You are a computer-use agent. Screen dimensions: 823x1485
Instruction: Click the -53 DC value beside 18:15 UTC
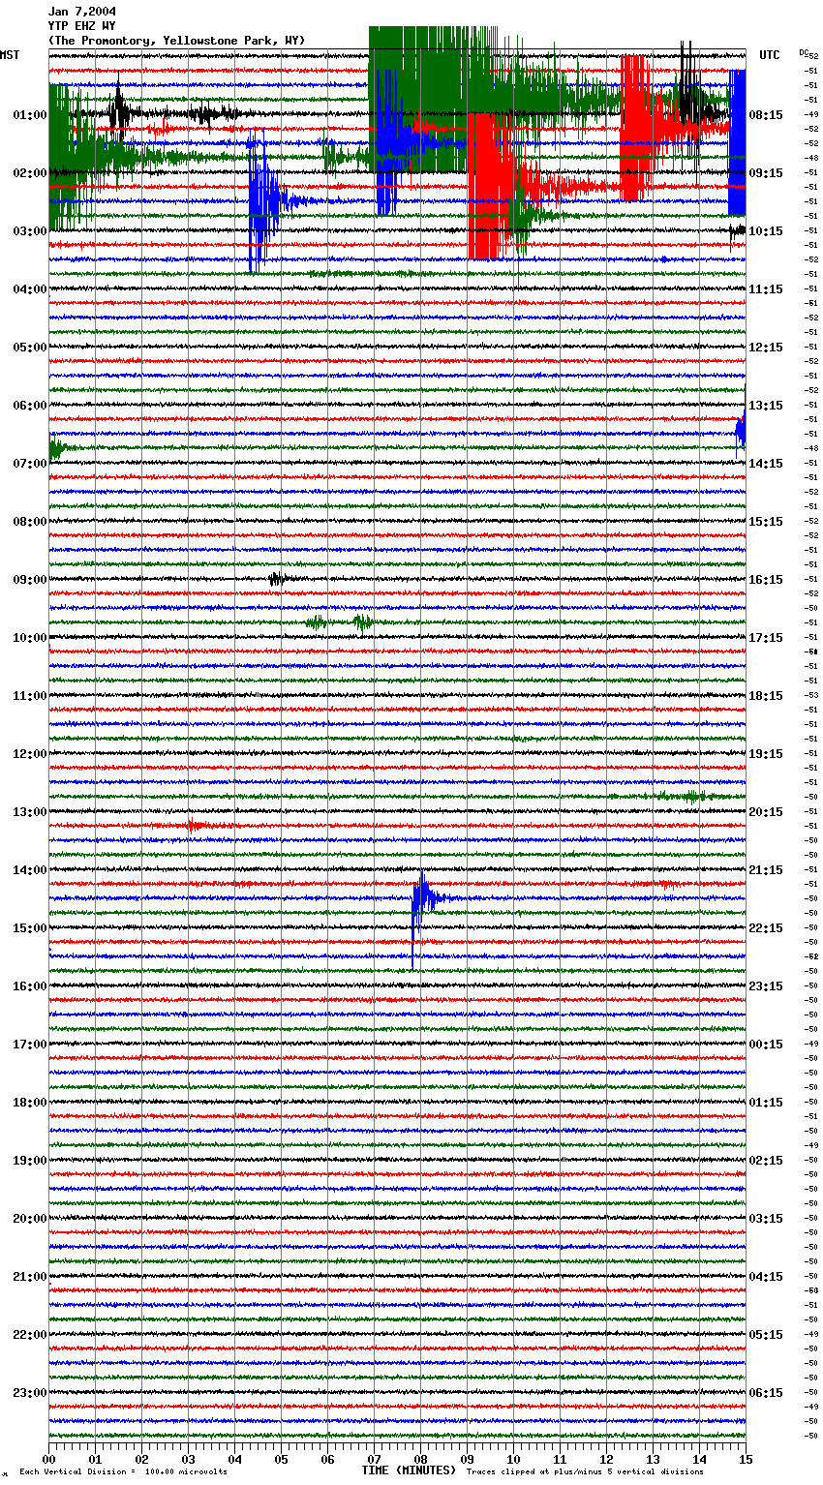pyautogui.click(x=812, y=695)
